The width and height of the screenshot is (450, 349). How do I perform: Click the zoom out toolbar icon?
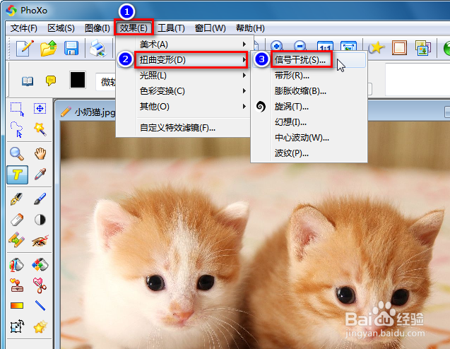[300, 45]
